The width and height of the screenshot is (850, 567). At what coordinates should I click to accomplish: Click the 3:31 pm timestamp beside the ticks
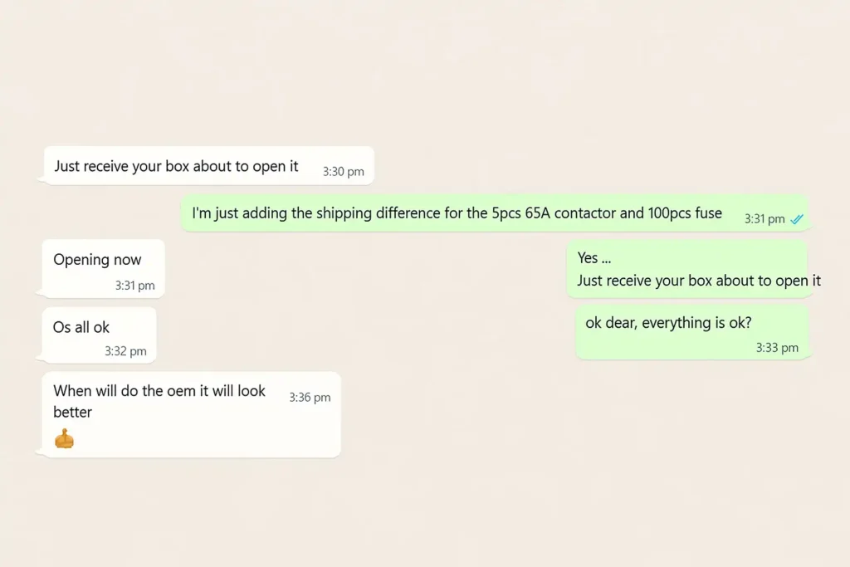click(764, 219)
